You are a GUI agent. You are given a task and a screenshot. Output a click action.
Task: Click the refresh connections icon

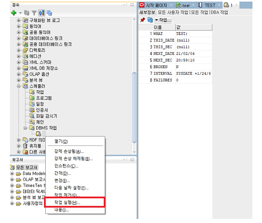point(27,13)
